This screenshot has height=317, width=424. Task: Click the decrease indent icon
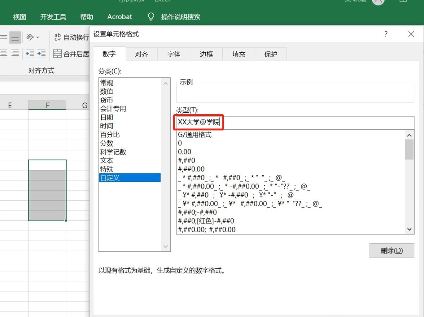(x=30, y=53)
